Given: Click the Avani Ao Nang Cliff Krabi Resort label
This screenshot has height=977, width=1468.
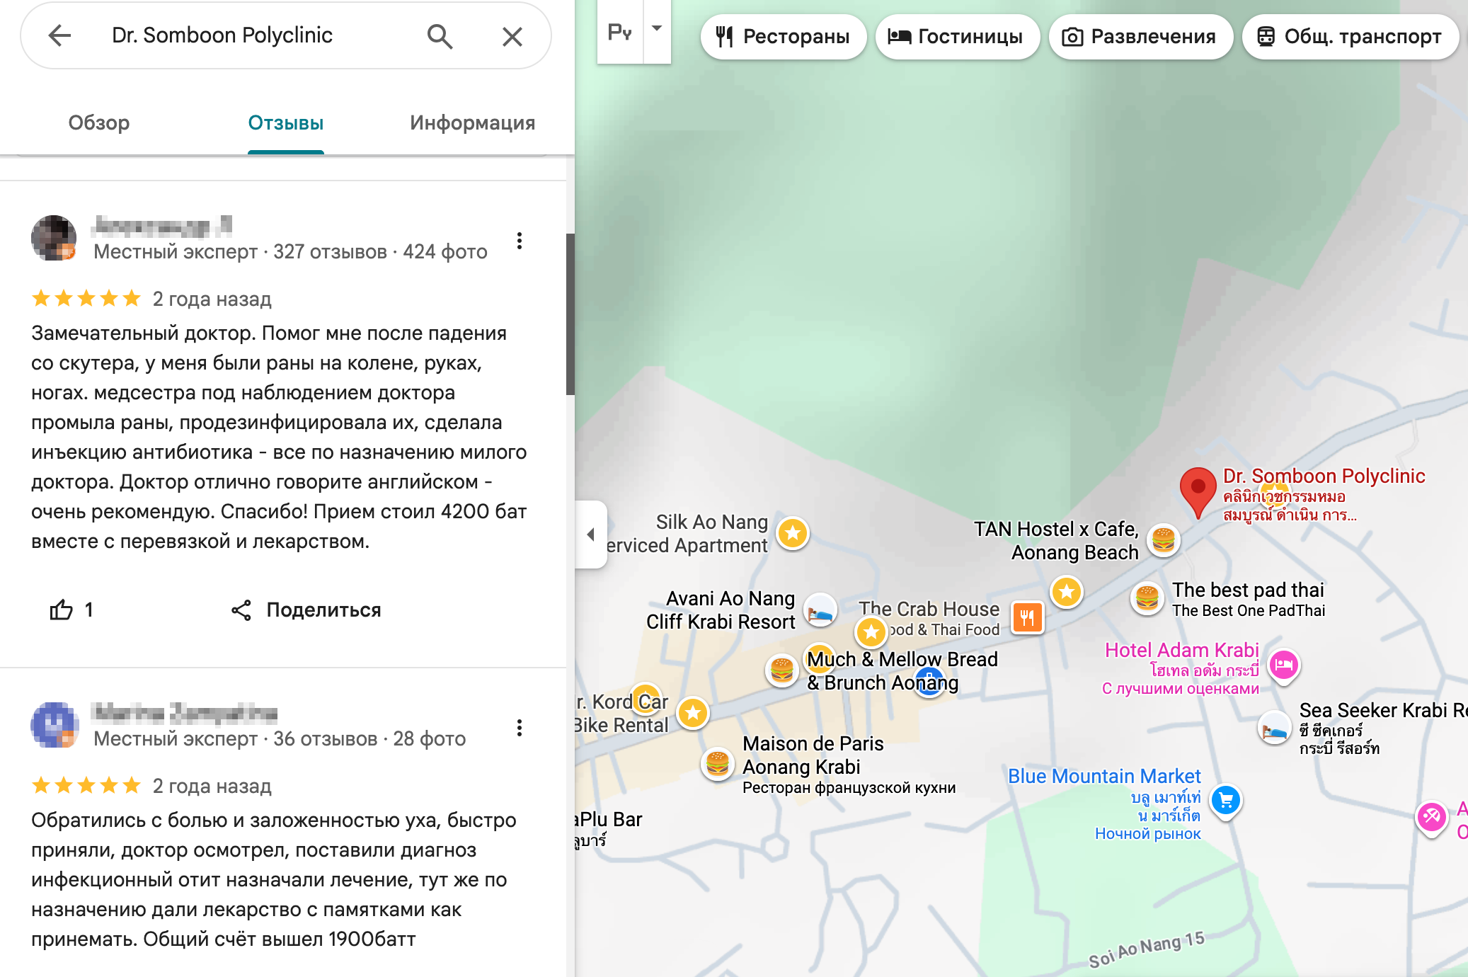Looking at the screenshot, I should point(721,610).
